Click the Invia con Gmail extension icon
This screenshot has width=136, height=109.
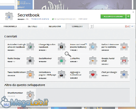pos(93,47)
